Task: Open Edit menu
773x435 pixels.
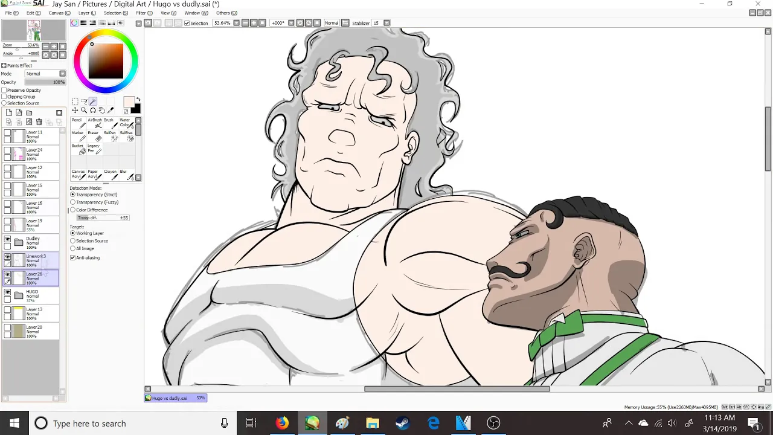Action: point(33,13)
